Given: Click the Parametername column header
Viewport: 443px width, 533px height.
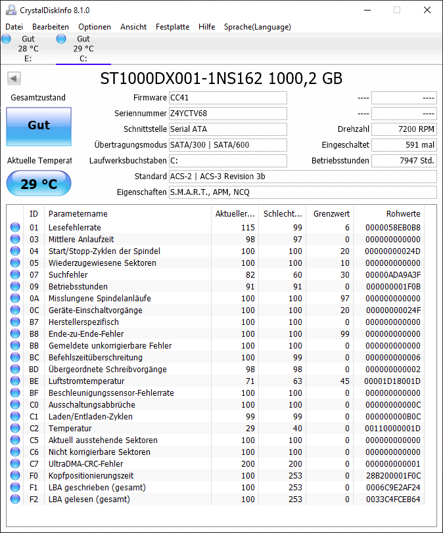Looking at the screenshot, I should coord(128,214).
